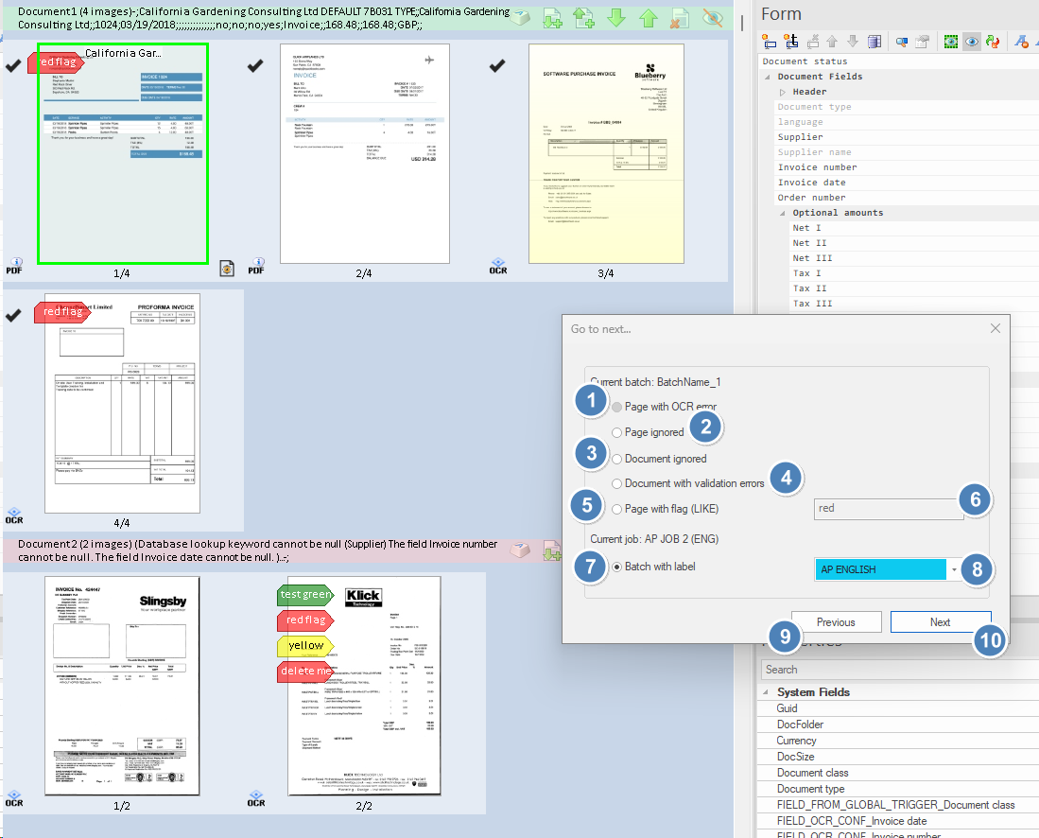Image resolution: width=1039 pixels, height=838 pixels.
Task: Click the green up arrow in Document1 header
Action: pos(648,18)
